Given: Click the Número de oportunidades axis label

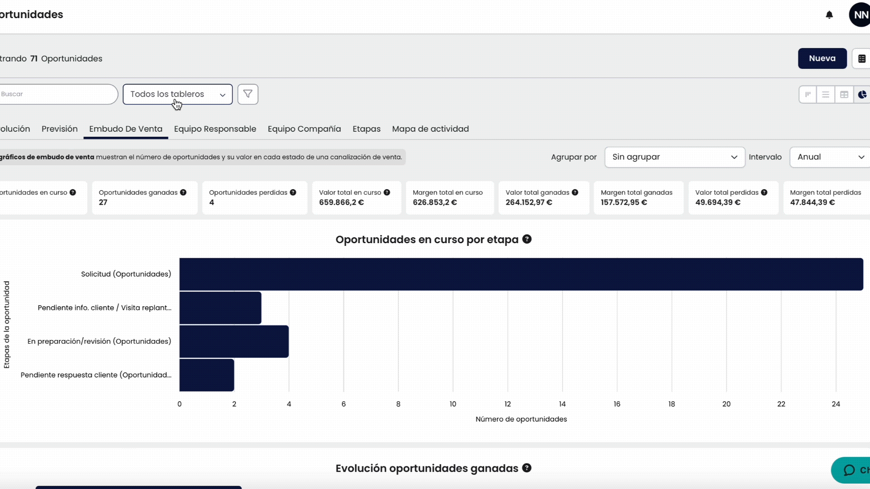Looking at the screenshot, I should coord(521,419).
